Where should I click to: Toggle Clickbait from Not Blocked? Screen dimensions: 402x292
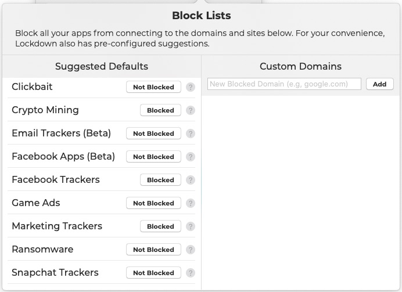pyautogui.click(x=153, y=87)
